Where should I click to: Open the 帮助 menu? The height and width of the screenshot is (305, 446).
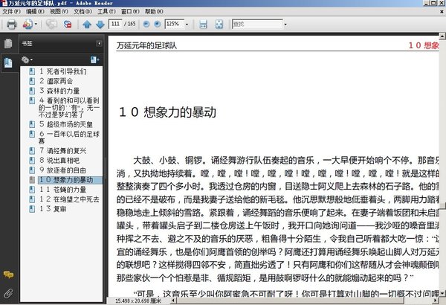[x=154, y=11]
